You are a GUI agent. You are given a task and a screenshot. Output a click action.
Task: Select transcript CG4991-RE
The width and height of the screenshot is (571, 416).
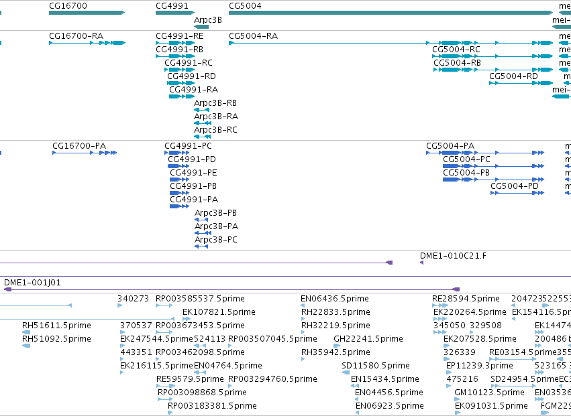(175, 43)
